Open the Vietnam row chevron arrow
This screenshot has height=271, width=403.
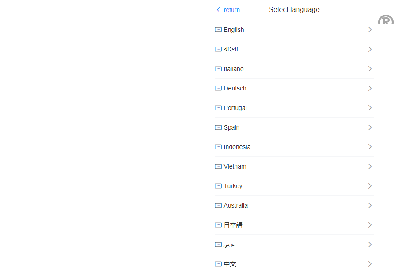(370, 166)
